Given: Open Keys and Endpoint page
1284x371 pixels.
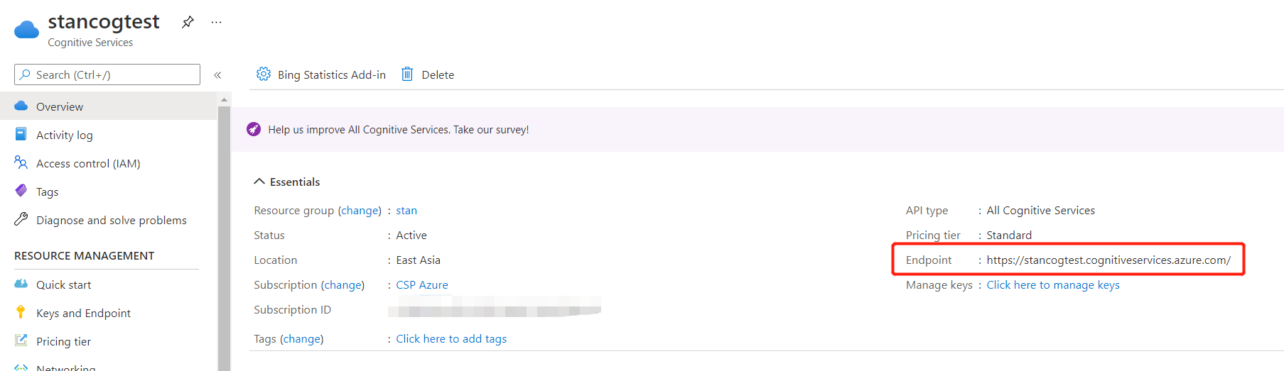Looking at the screenshot, I should click(83, 313).
